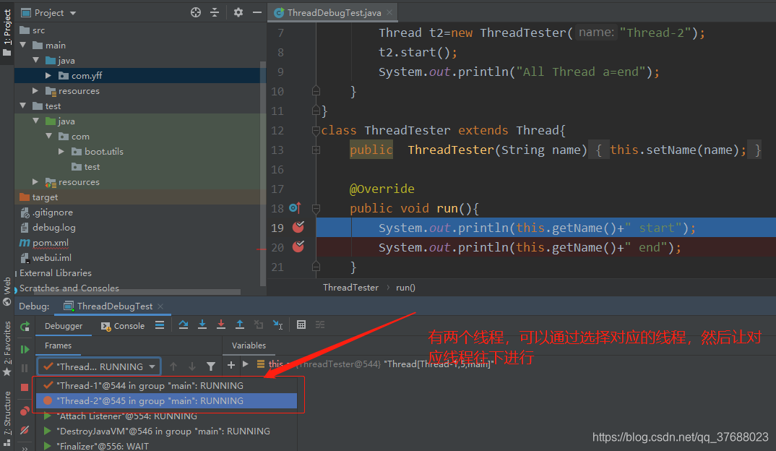The height and width of the screenshot is (451, 776).
Task: Expand the resources folder under test
Action: 35,181
